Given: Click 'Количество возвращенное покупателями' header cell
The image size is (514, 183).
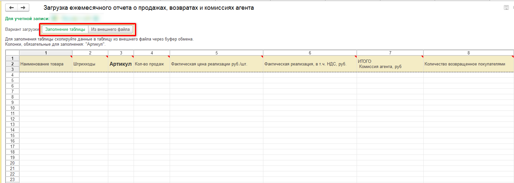Looking at the screenshot, I should (468, 64).
